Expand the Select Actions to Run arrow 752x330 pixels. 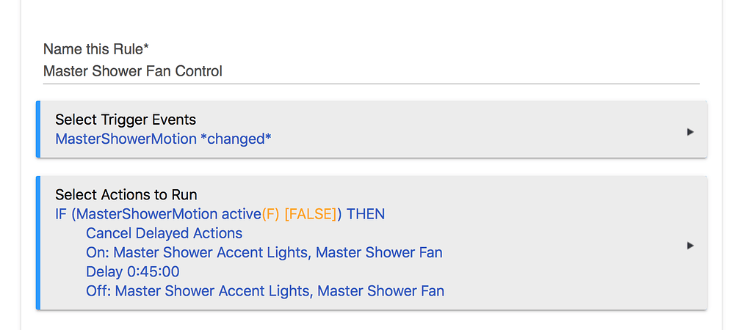tap(690, 246)
